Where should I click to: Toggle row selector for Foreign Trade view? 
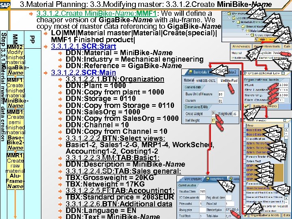[x=245, y=157]
